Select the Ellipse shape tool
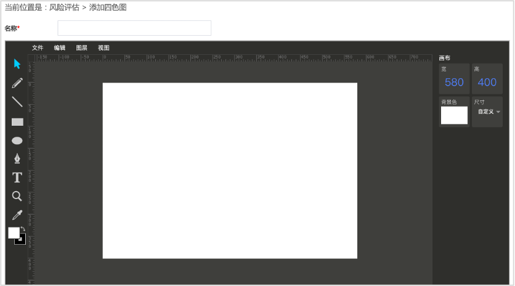The image size is (515, 286). (17, 141)
